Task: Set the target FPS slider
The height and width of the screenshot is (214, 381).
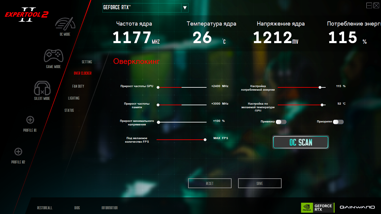Action: pyautogui.click(x=181, y=140)
